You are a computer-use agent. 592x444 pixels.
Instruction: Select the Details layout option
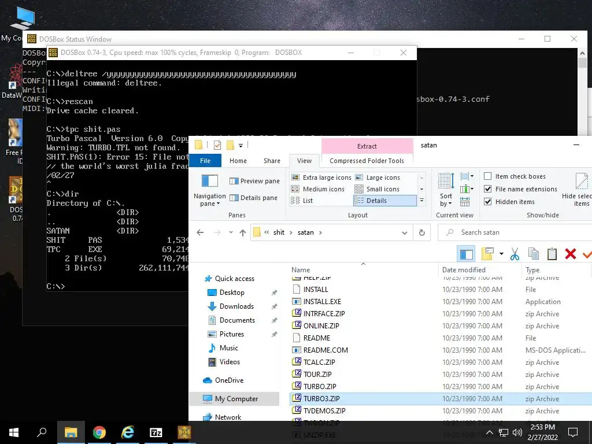[x=384, y=201]
